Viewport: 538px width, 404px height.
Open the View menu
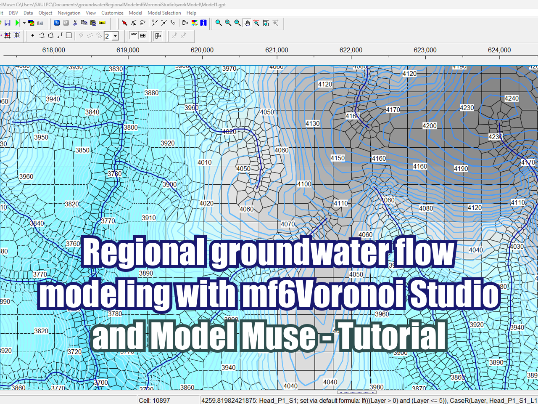[91, 13]
